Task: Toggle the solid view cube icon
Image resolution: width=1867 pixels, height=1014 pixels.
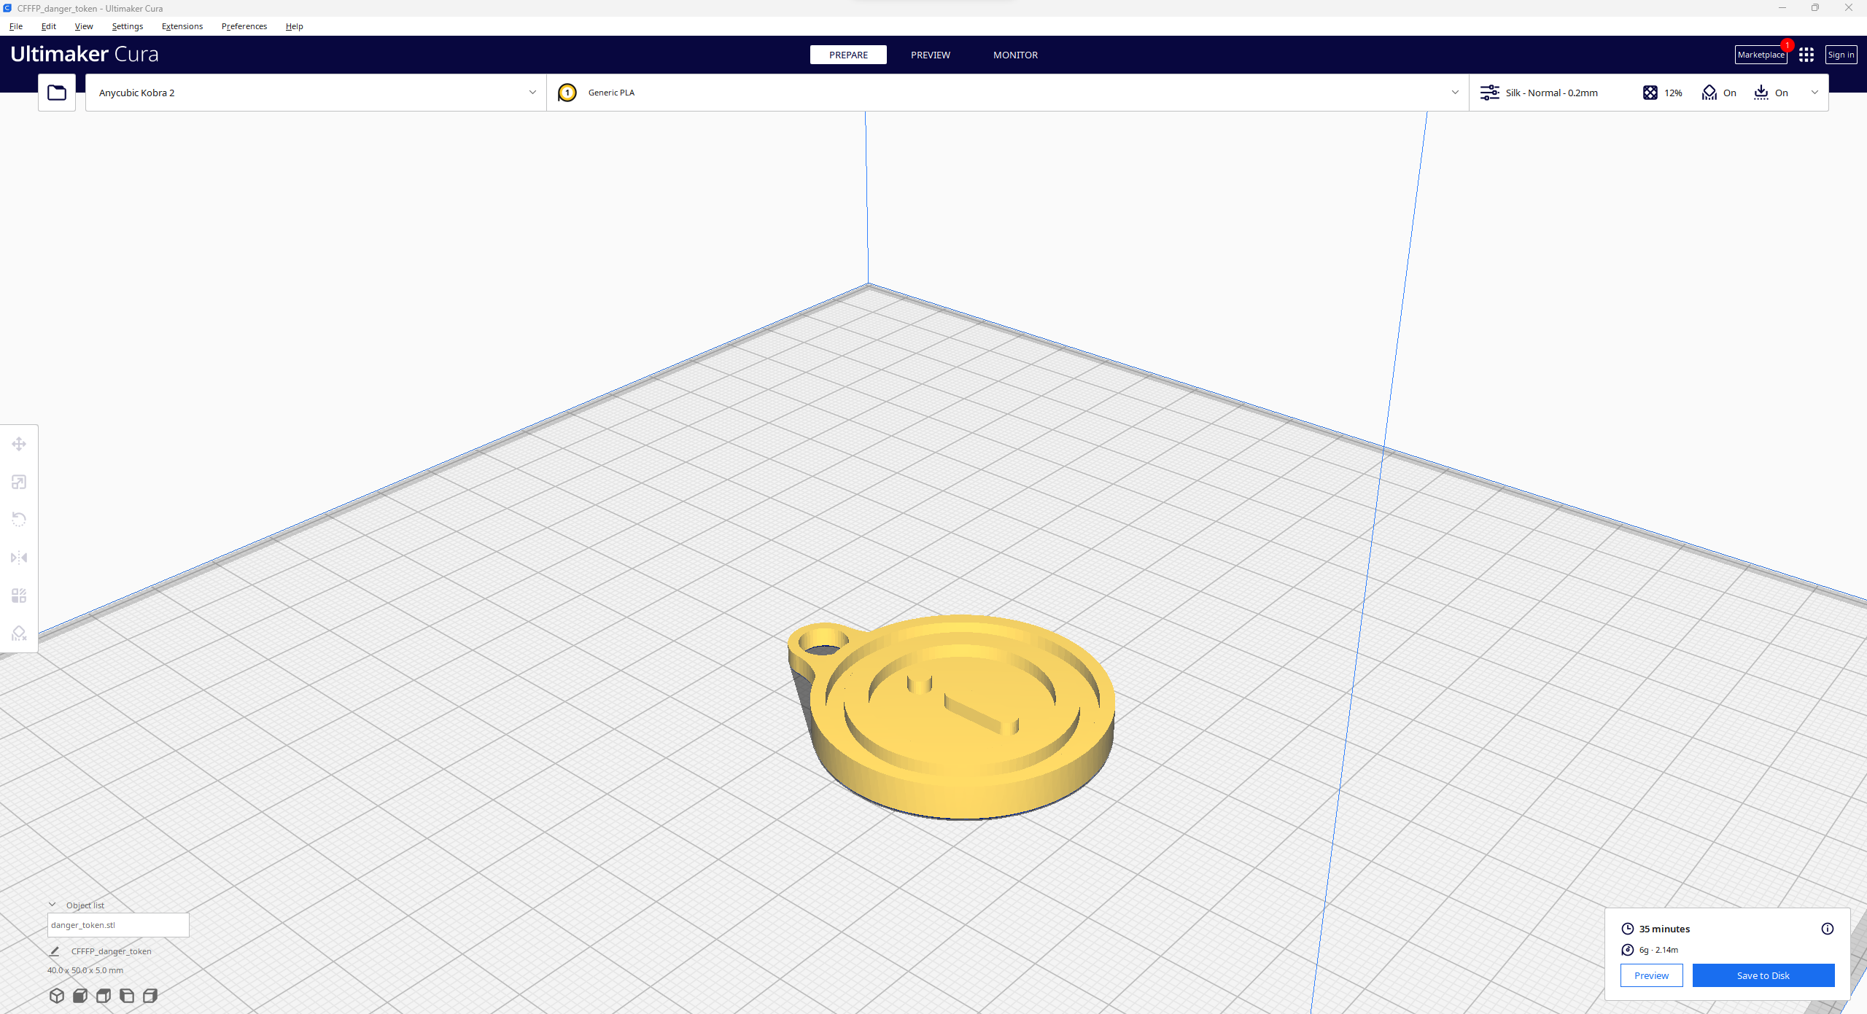Action: click(x=56, y=995)
